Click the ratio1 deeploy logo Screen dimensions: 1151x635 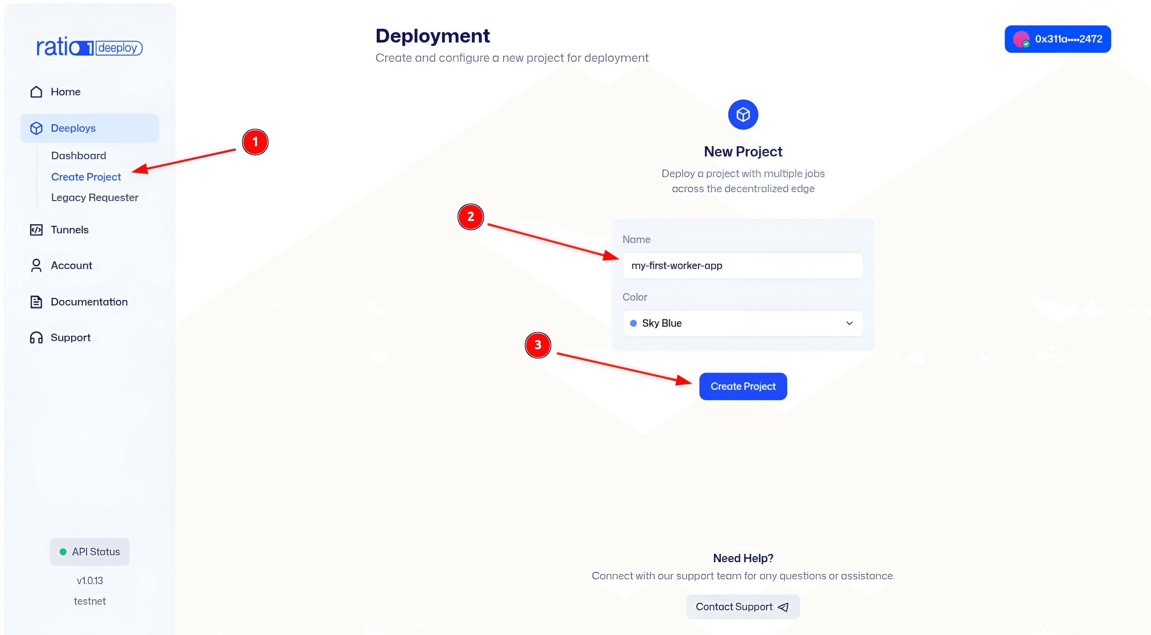(x=89, y=47)
